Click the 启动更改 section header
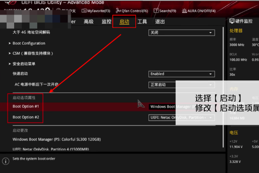Image resolution: width=259 pixels, height=173 pixels. (x=20, y=130)
